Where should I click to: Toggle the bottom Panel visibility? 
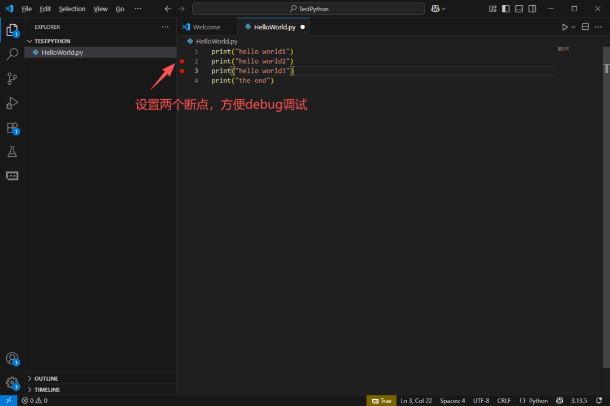pos(519,8)
